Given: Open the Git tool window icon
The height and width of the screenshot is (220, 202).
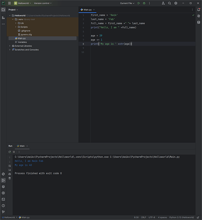Looking at the screenshot, I should [3, 212].
